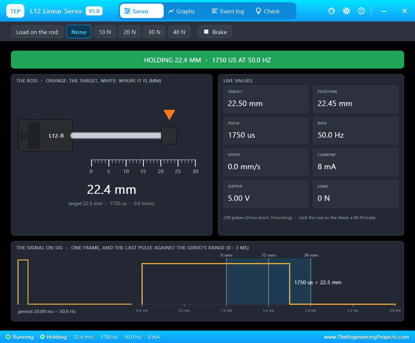This screenshot has width=415, height=343.
Task: Minimize the L12 Linear Servo window
Action: 384,11
